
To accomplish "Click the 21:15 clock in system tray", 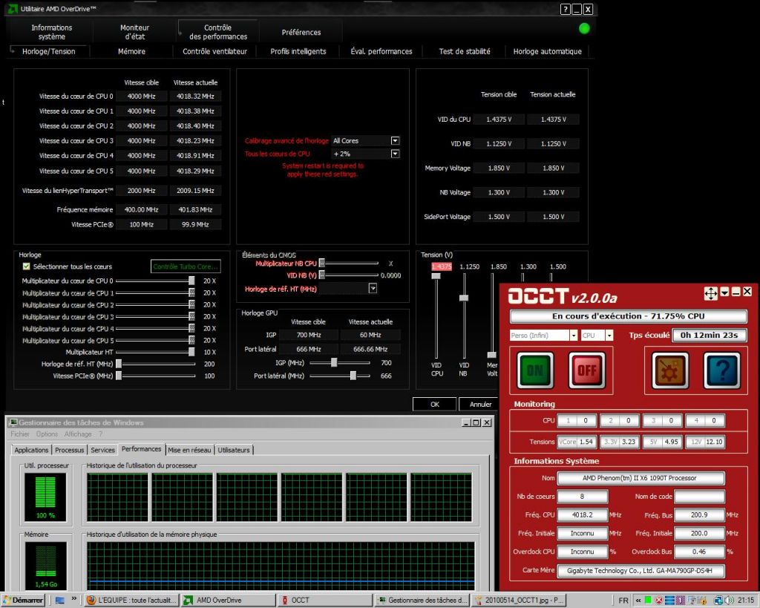I will (746, 601).
